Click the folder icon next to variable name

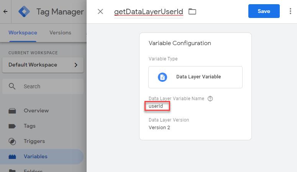192,11
